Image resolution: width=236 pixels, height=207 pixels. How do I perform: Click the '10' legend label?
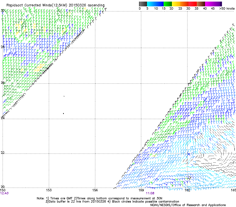[156, 9]
